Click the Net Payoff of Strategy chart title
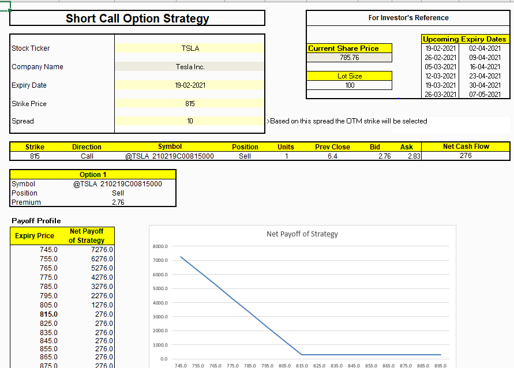This screenshot has width=514, height=368. coord(302,234)
